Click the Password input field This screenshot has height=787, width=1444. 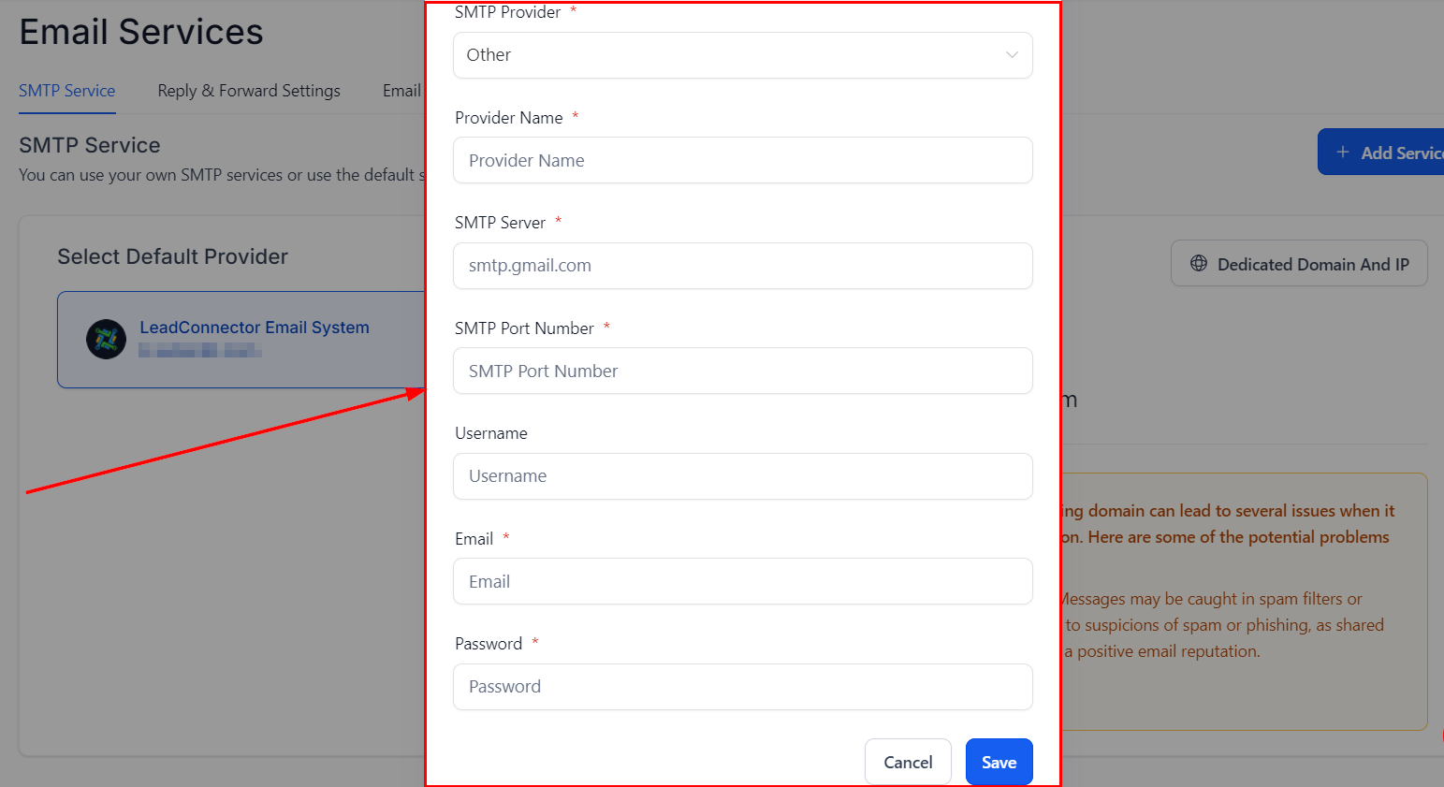point(742,687)
